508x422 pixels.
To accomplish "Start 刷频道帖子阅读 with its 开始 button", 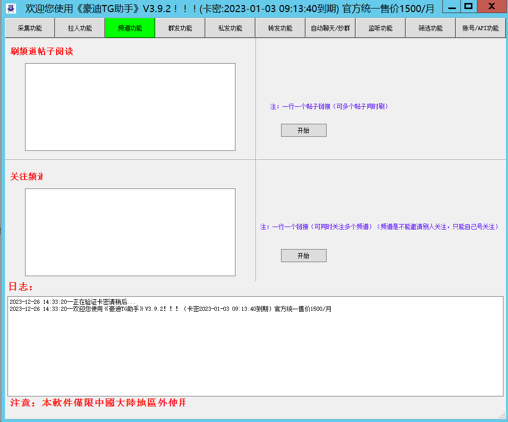I will tap(304, 130).
